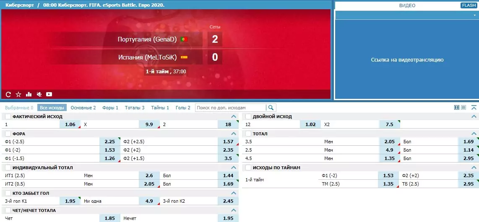Collapse the Тотал section
Image resolution: width=479 pixels, height=222 pixels.
point(474,134)
